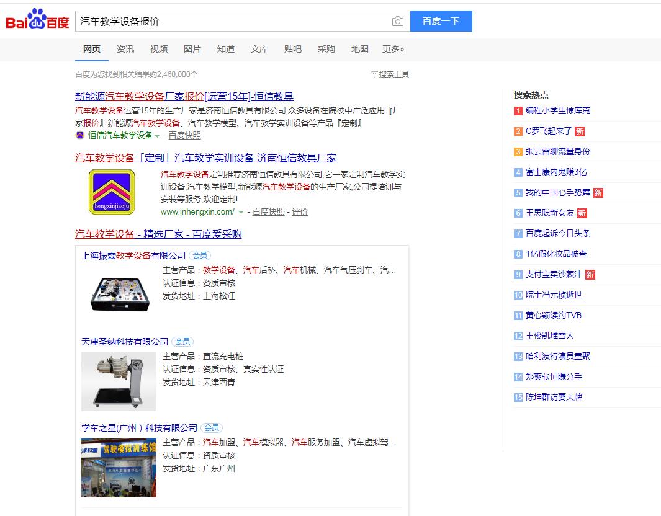Open 百度快照 of first result
Screen dimensions: 661x516
[184, 135]
